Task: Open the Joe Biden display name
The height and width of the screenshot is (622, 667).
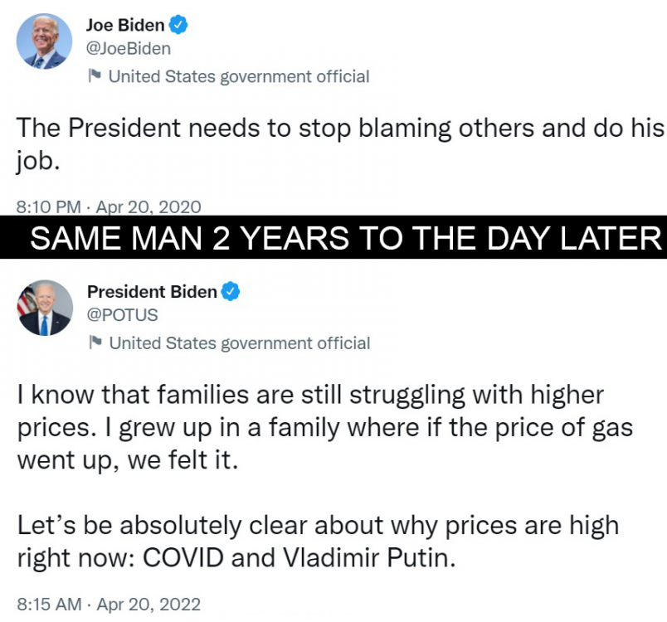Action: pyautogui.click(x=125, y=25)
